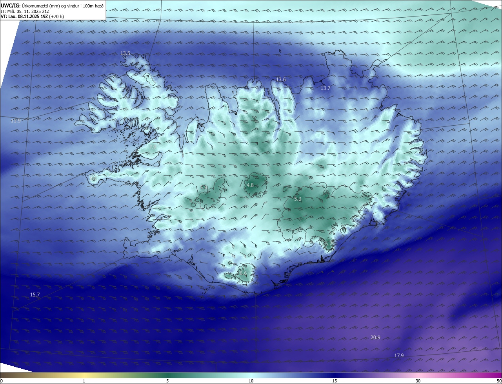
Task: Click the 13.6 value on the north coast
Action: coord(281,80)
